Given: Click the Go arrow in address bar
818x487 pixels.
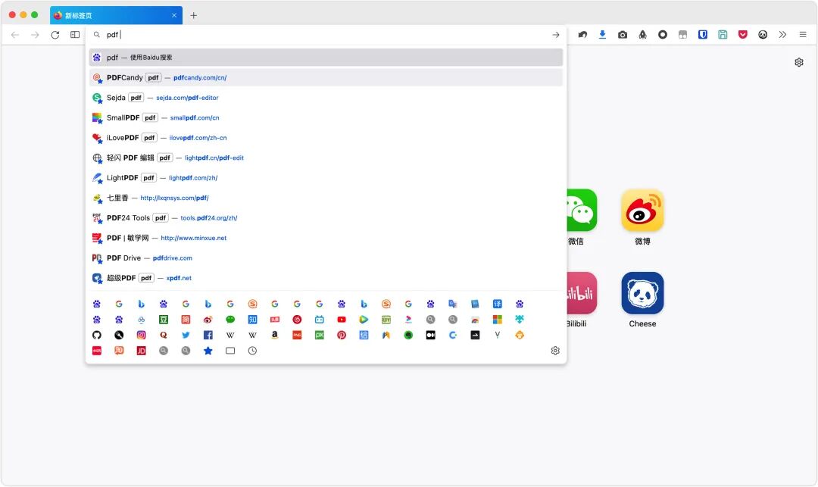Looking at the screenshot, I should tap(556, 35).
